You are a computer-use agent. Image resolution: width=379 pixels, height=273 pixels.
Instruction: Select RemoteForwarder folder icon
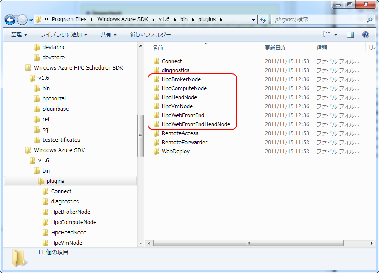(156, 142)
